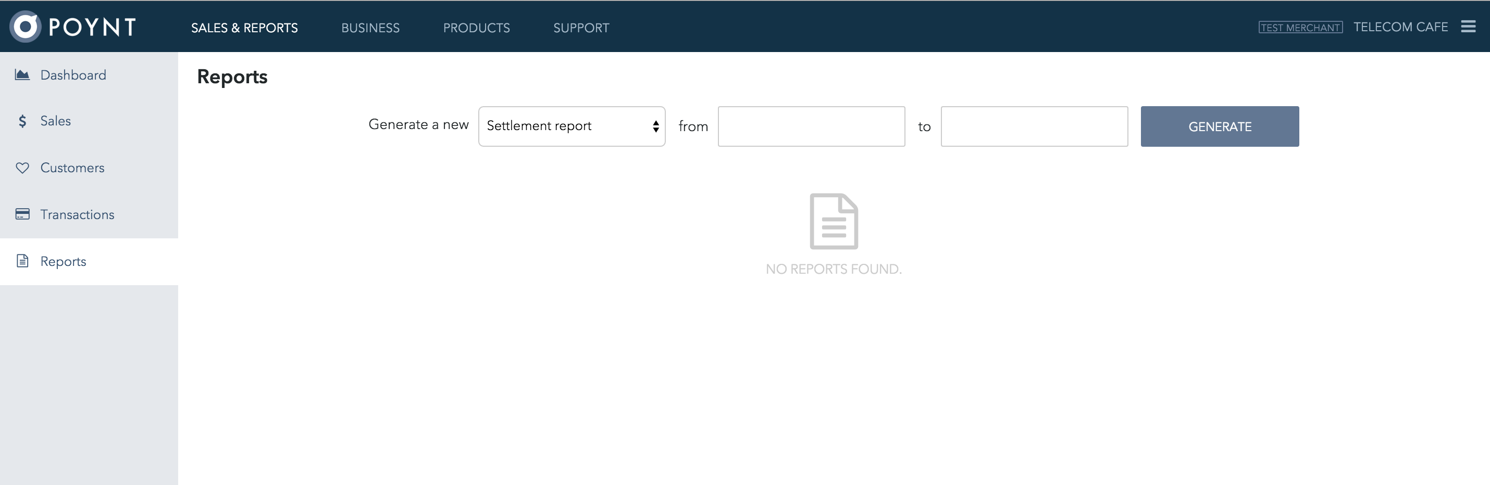The width and height of the screenshot is (1490, 485).
Task: Click the Poynt logo icon
Action: [x=26, y=27]
